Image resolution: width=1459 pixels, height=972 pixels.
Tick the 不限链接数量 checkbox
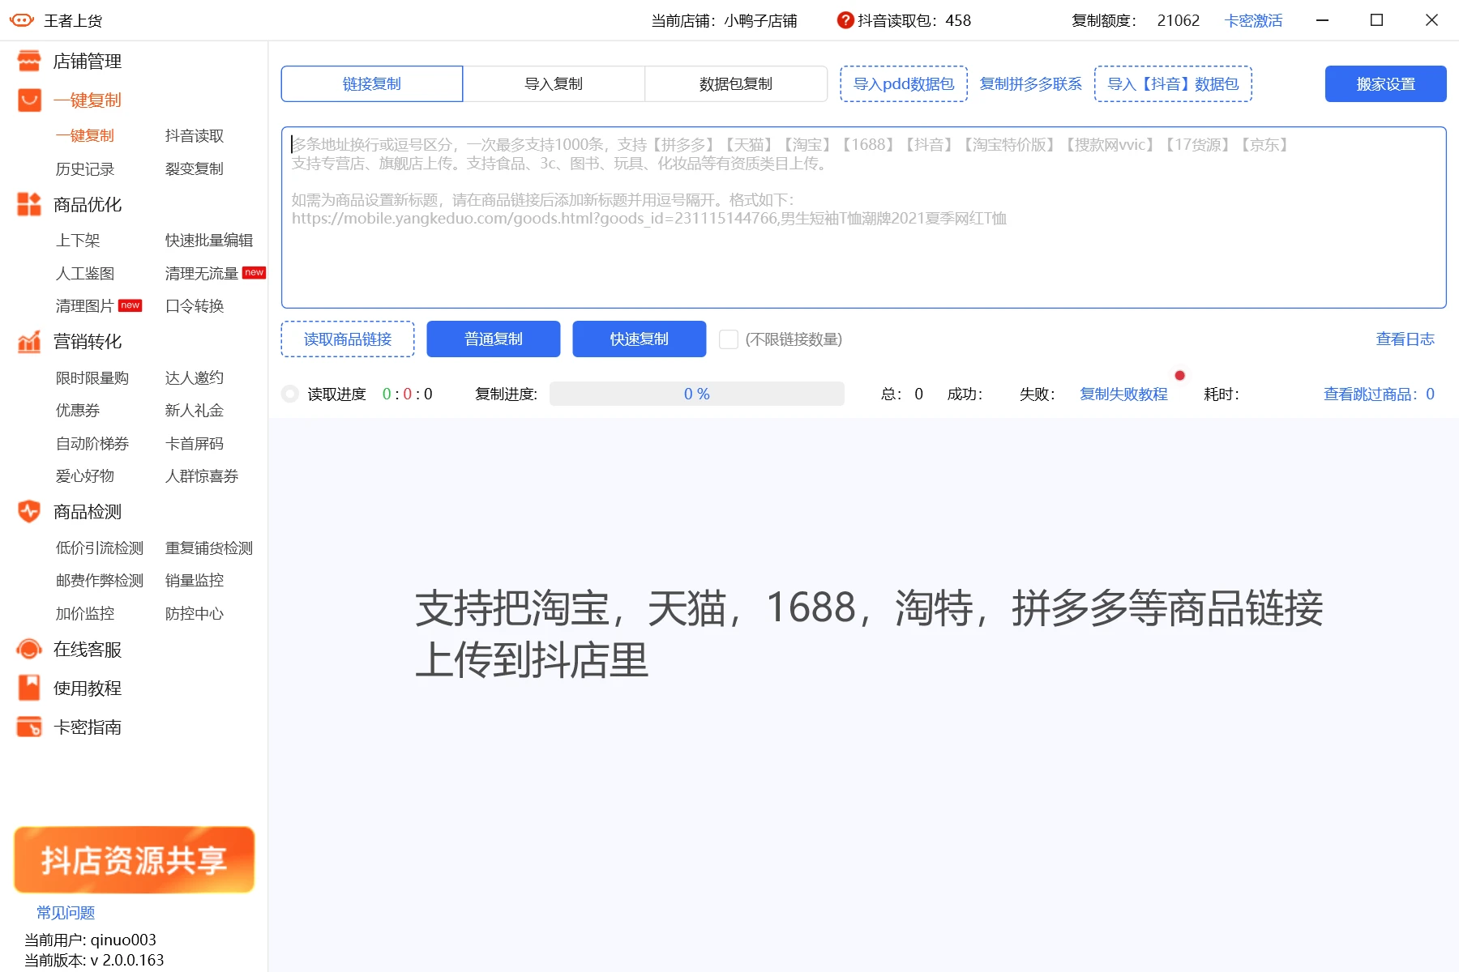tap(729, 339)
